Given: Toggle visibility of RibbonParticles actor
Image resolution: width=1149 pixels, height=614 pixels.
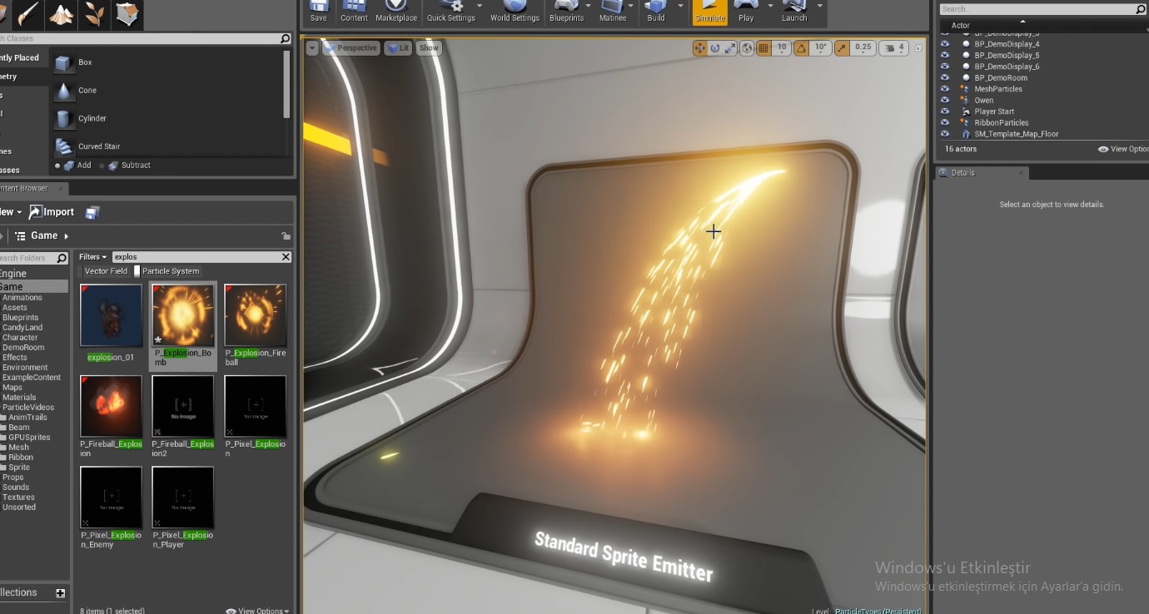Looking at the screenshot, I should click(943, 122).
